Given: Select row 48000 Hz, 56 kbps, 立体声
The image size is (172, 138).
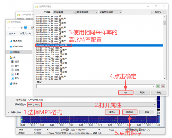Looking at the screenshot, I should tap(99, 28).
